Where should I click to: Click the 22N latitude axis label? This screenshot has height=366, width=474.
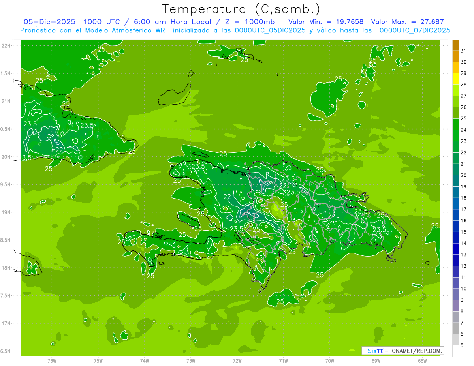pos(6,46)
